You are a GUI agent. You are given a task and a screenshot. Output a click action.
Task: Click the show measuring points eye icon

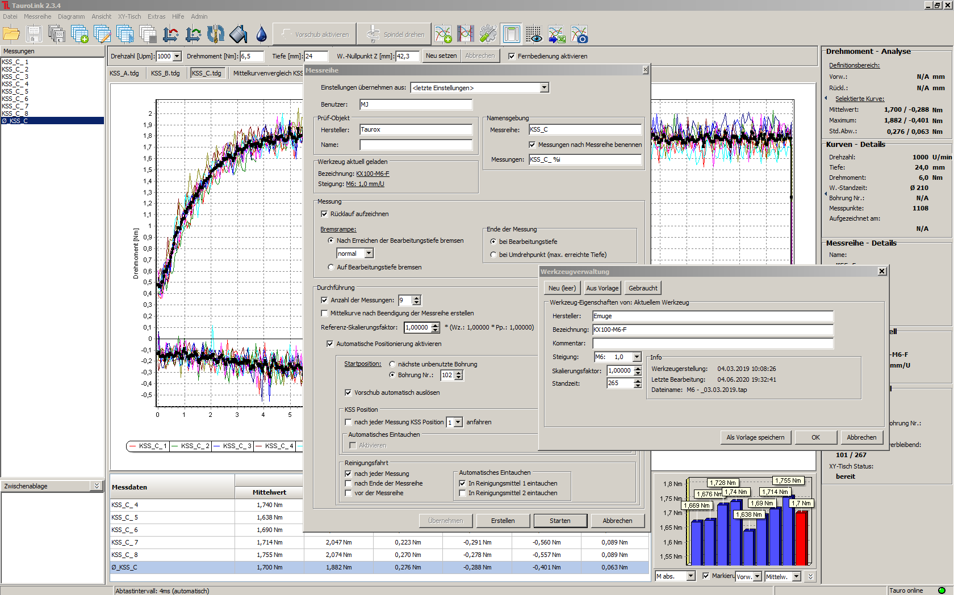pyautogui.click(x=534, y=34)
